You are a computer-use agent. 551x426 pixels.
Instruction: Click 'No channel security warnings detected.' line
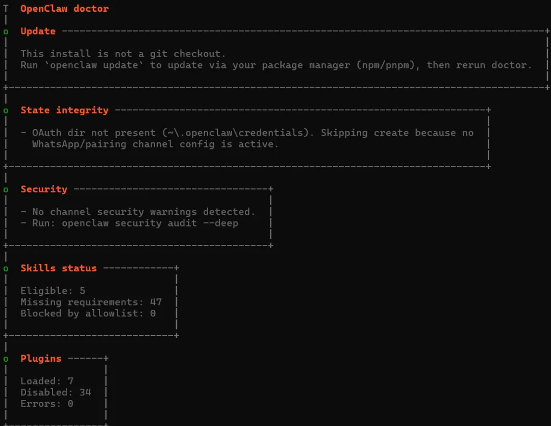click(x=138, y=212)
